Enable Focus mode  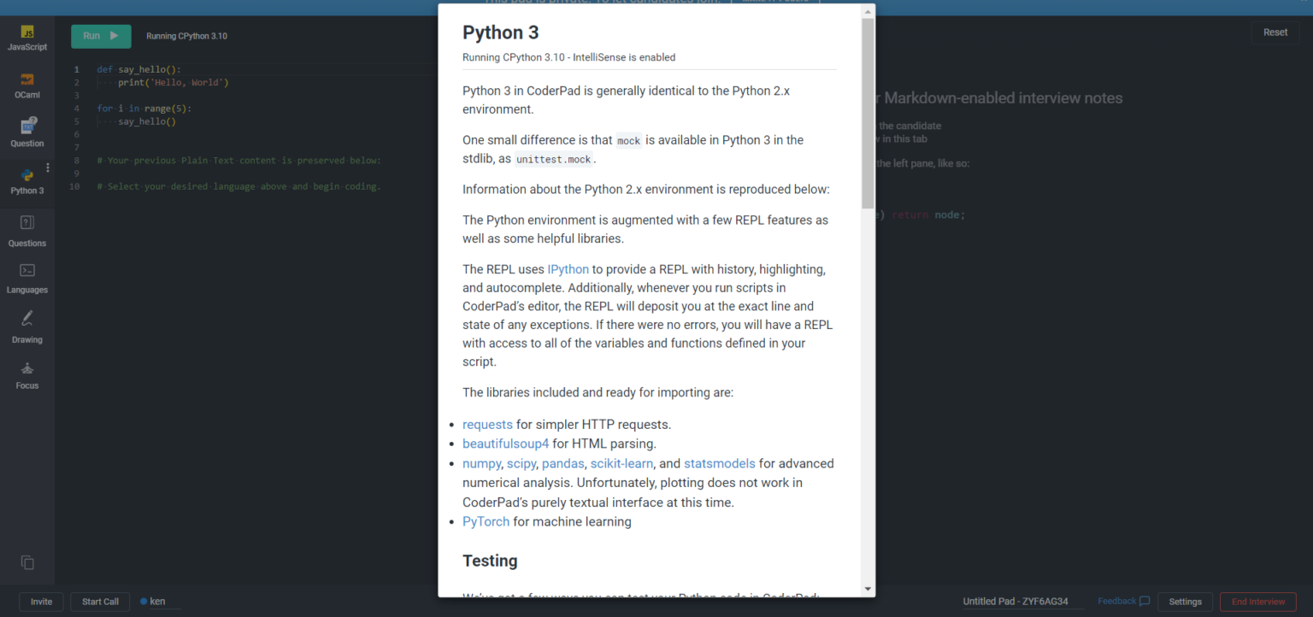27,374
